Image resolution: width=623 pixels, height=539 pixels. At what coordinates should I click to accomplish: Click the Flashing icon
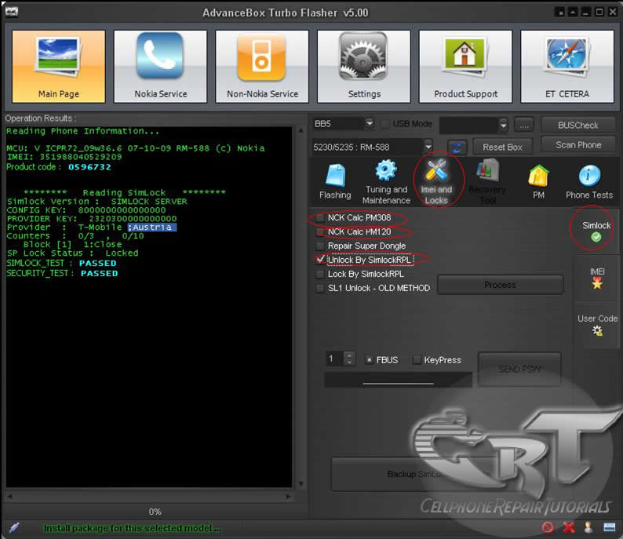(335, 181)
